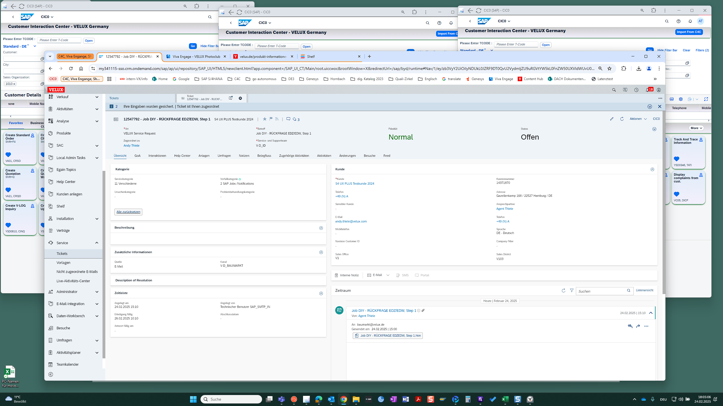Click Reply All arrow on email entry
The width and height of the screenshot is (723, 406).
630,326
